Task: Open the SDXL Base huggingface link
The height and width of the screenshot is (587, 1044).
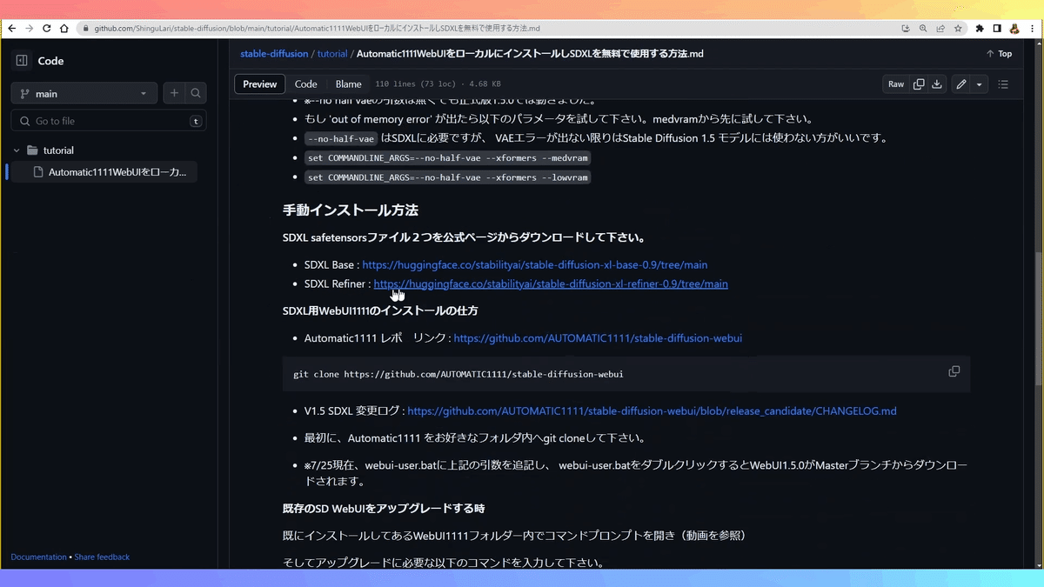Action: pyautogui.click(x=534, y=264)
